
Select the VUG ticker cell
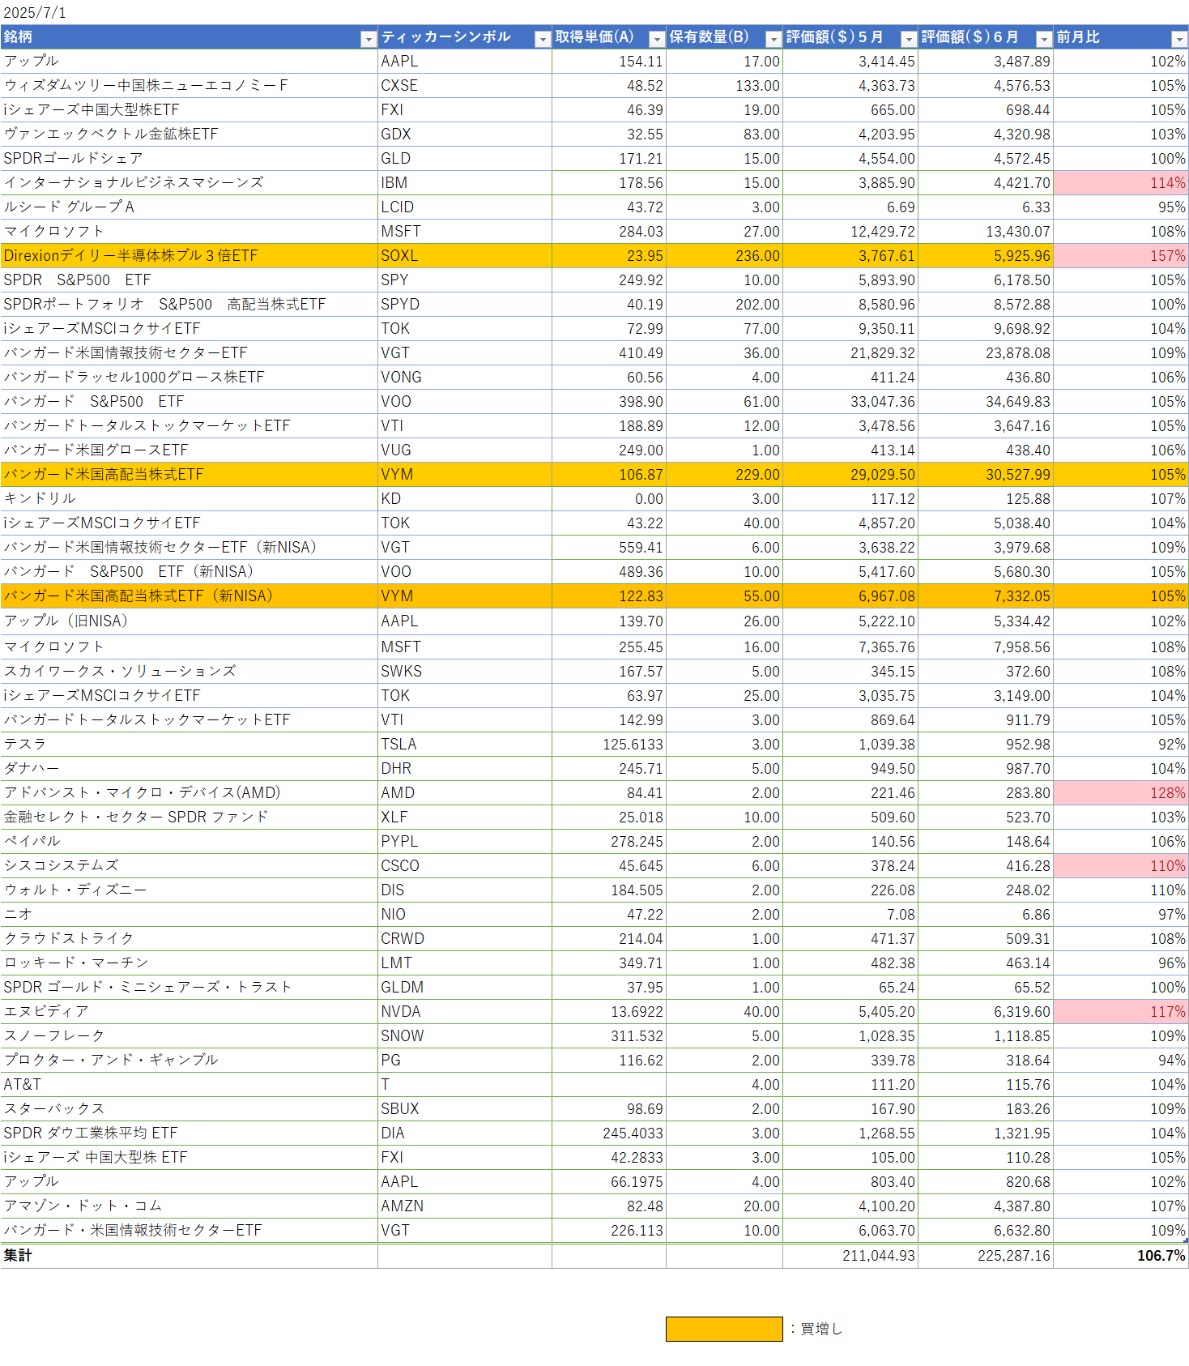click(x=465, y=450)
